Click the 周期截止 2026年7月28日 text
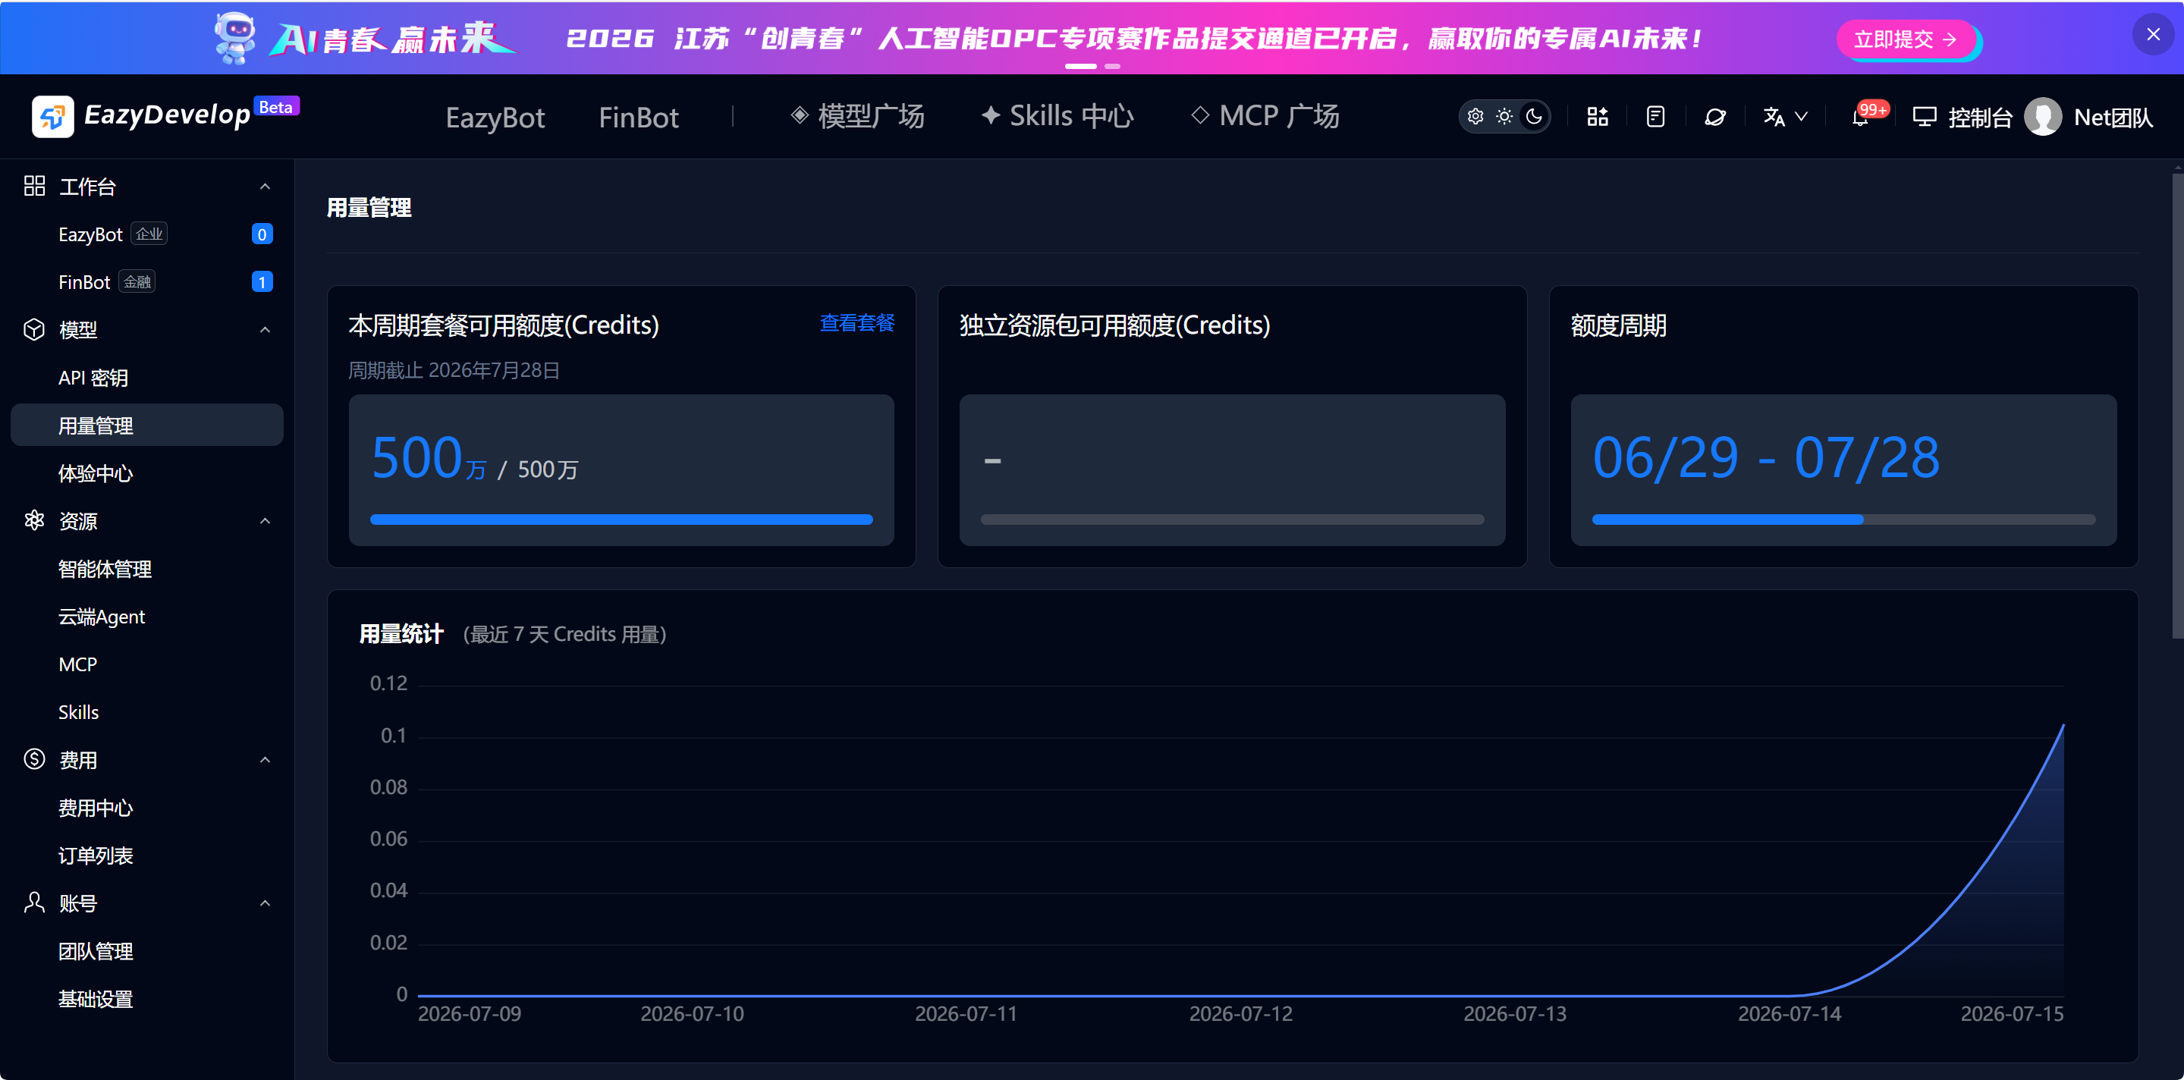 pos(454,370)
